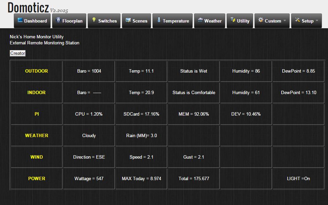The height and width of the screenshot is (205, 328).
Task: Click the 'Baro = 1004' cell
Action: pos(89,71)
